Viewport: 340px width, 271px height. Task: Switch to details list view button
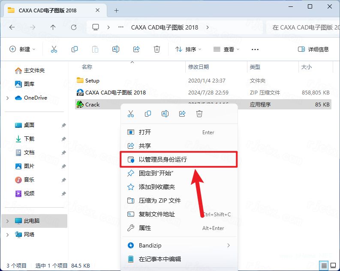324,265
